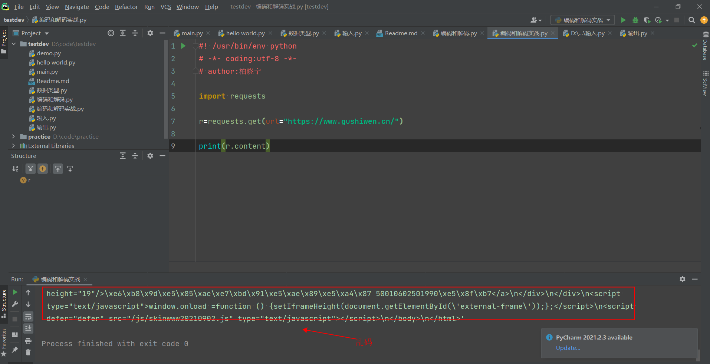Collapse all nodes in the Project panel
Image resolution: width=710 pixels, height=364 pixels.
coord(135,33)
